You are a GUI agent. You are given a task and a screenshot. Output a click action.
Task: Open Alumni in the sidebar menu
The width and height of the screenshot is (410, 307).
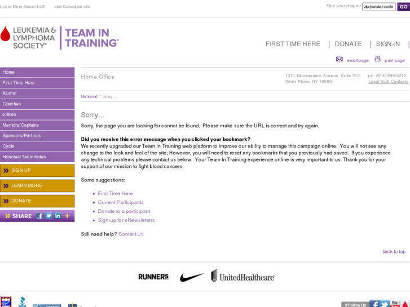tap(37, 94)
